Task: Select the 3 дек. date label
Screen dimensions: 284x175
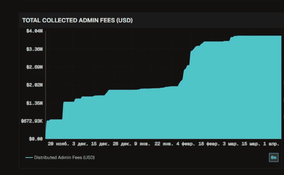Action: point(81,144)
